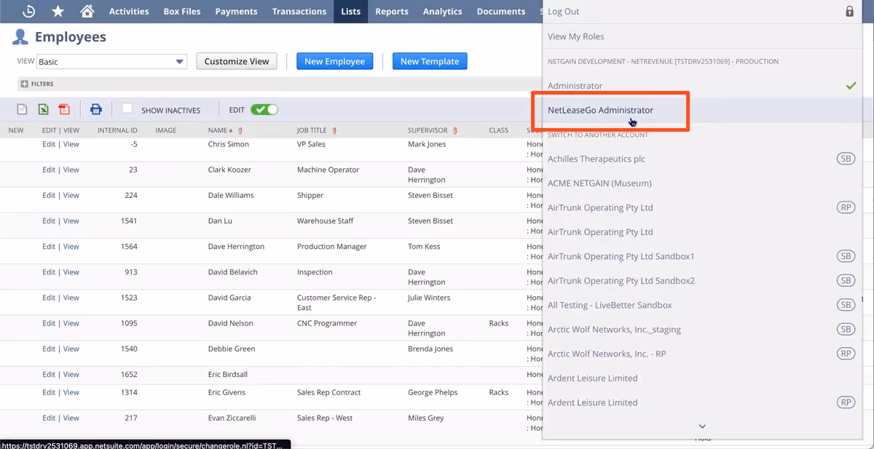Viewport: 874px width, 449px height.
Task: Open recent records via the clock icon
Action: click(28, 11)
